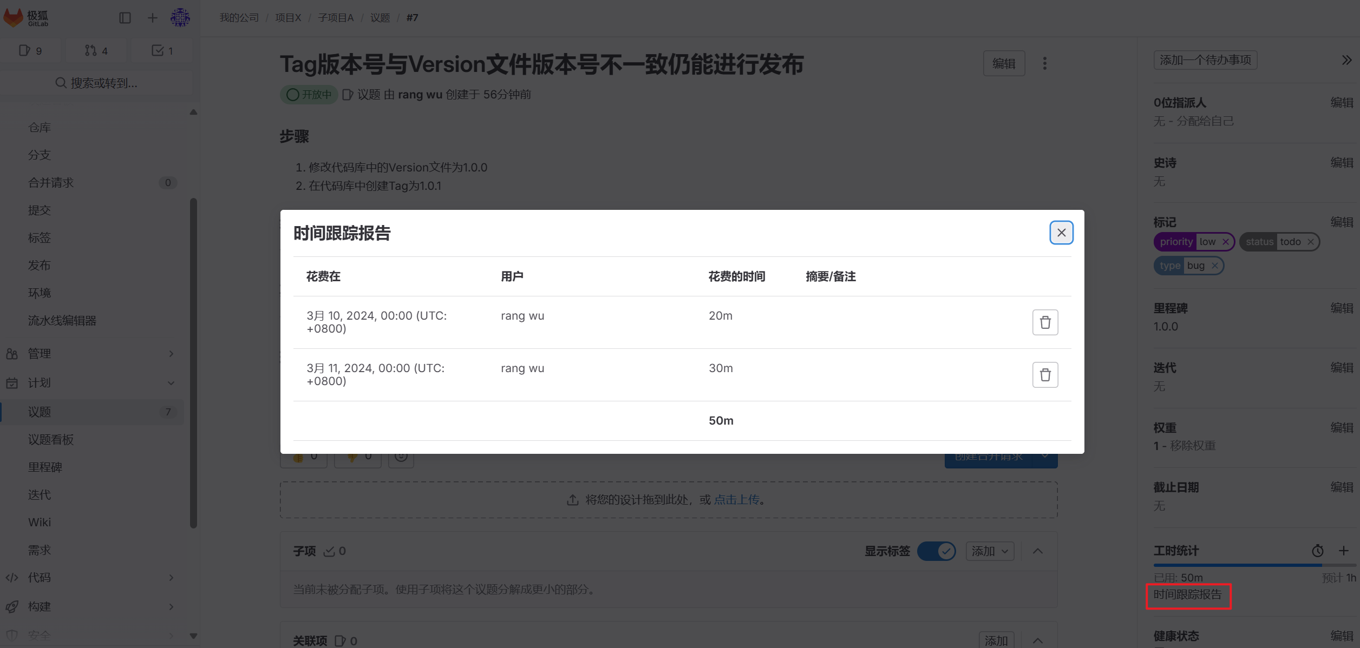
Task: Open the create new menu plus icon
Action: 152,17
